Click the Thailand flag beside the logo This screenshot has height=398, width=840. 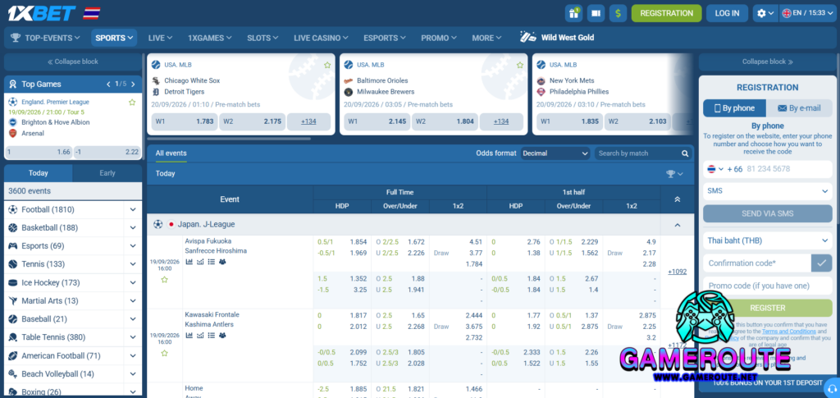pyautogui.click(x=92, y=13)
